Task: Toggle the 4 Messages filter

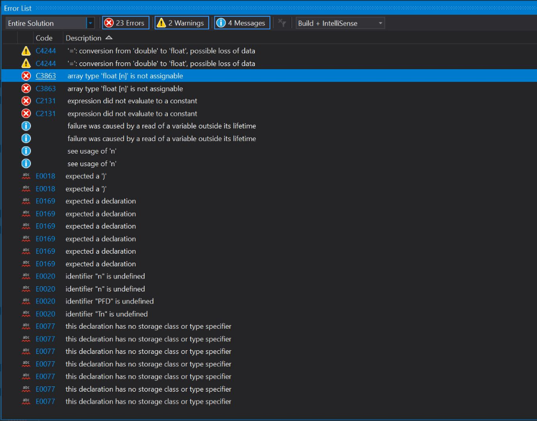Action: tap(242, 23)
